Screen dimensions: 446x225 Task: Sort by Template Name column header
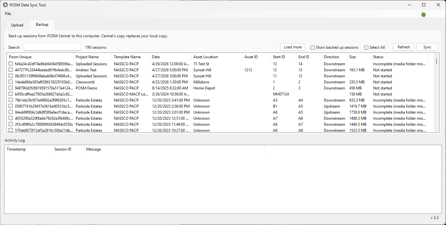131,57
